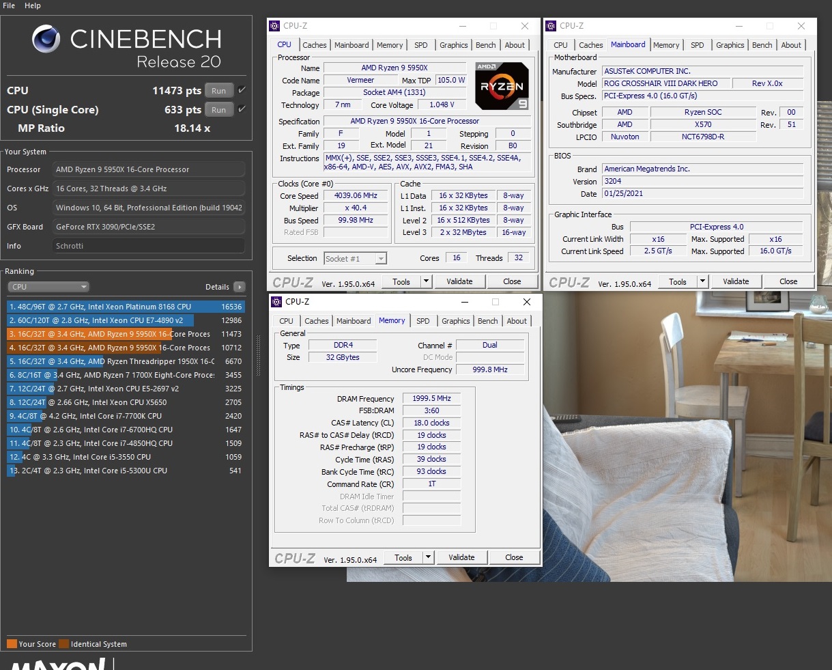This screenshot has width=832, height=670.
Task: Open Caches tab in memory CPU-Z window
Action: point(317,321)
